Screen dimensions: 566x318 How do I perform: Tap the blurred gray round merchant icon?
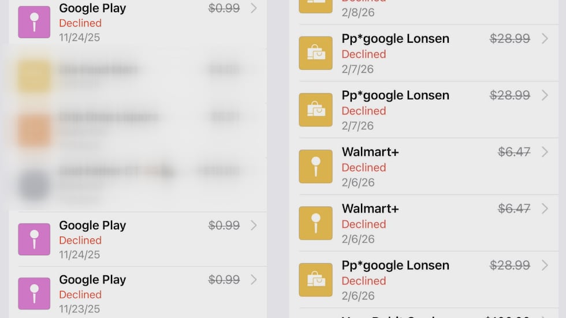(34, 185)
